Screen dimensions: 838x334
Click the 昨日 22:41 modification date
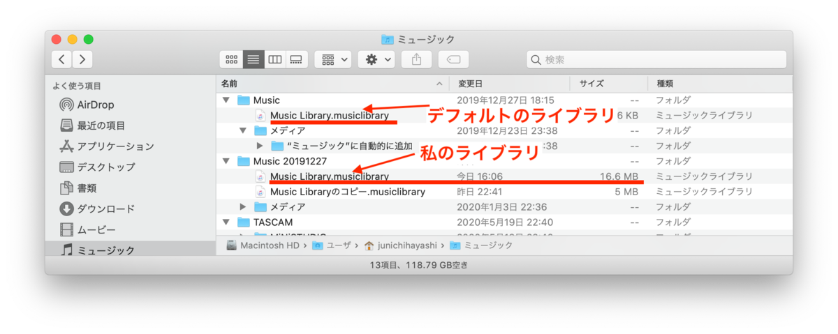click(480, 191)
